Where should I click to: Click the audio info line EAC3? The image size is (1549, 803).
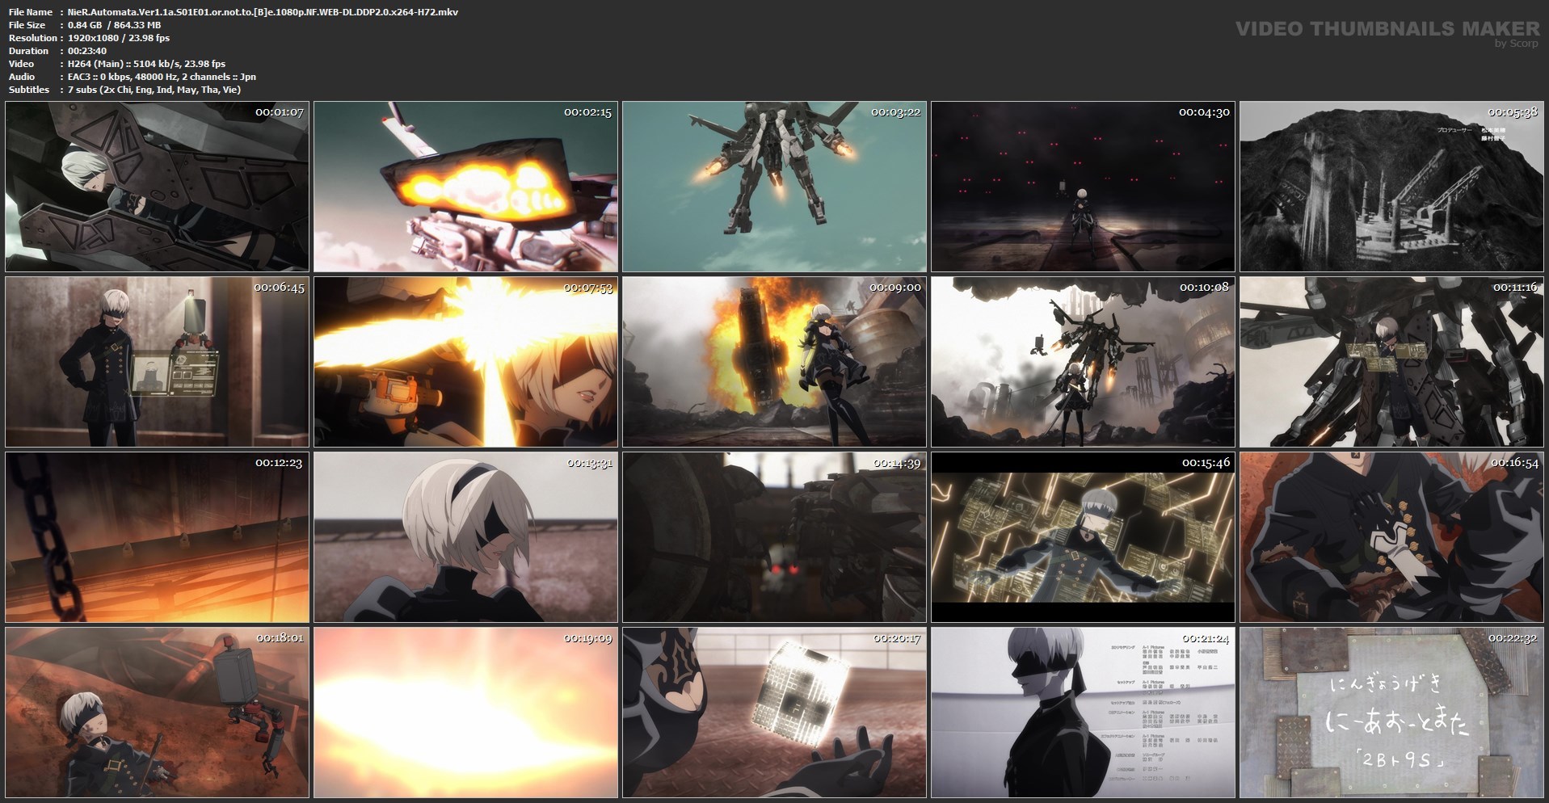click(162, 77)
